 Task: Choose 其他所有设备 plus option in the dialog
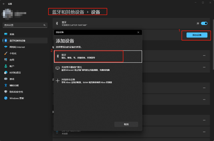(98, 81)
